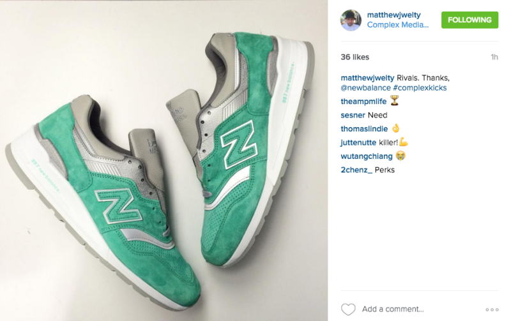Open matthewjwelty's profile picture
The height and width of the screenshot is (321, 511).
[x=351, y=20]
